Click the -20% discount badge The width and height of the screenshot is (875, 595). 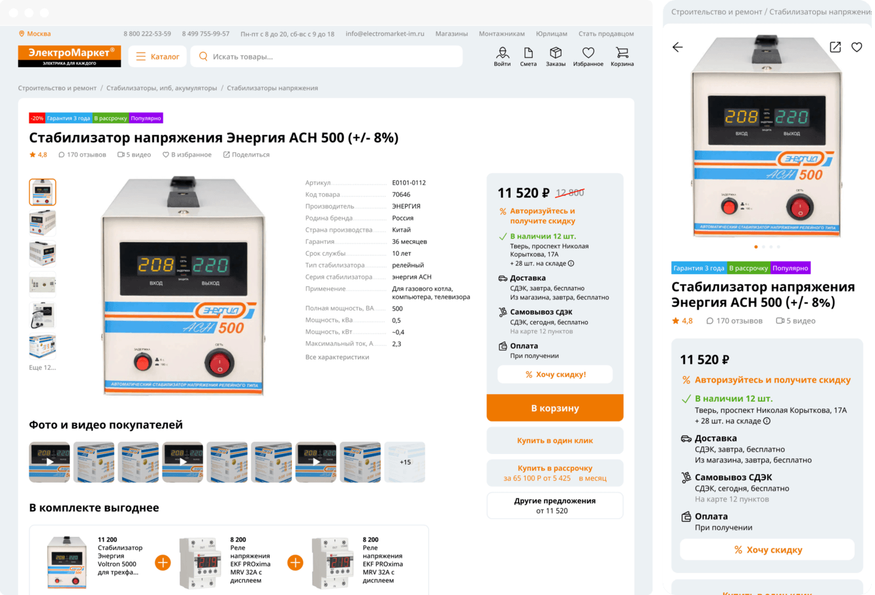click(37, 118)
